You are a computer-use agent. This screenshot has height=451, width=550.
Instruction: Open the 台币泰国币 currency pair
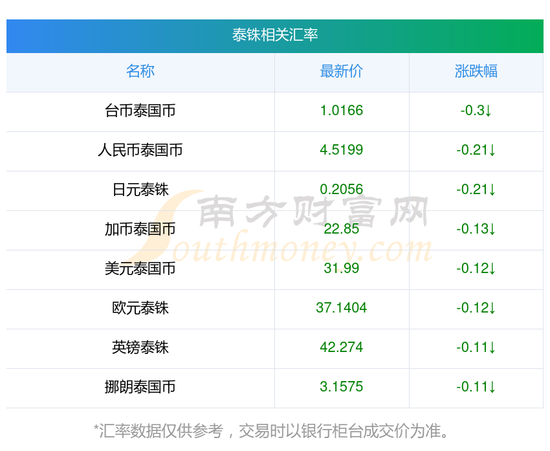pyautogui.click(x=140, y=111)
